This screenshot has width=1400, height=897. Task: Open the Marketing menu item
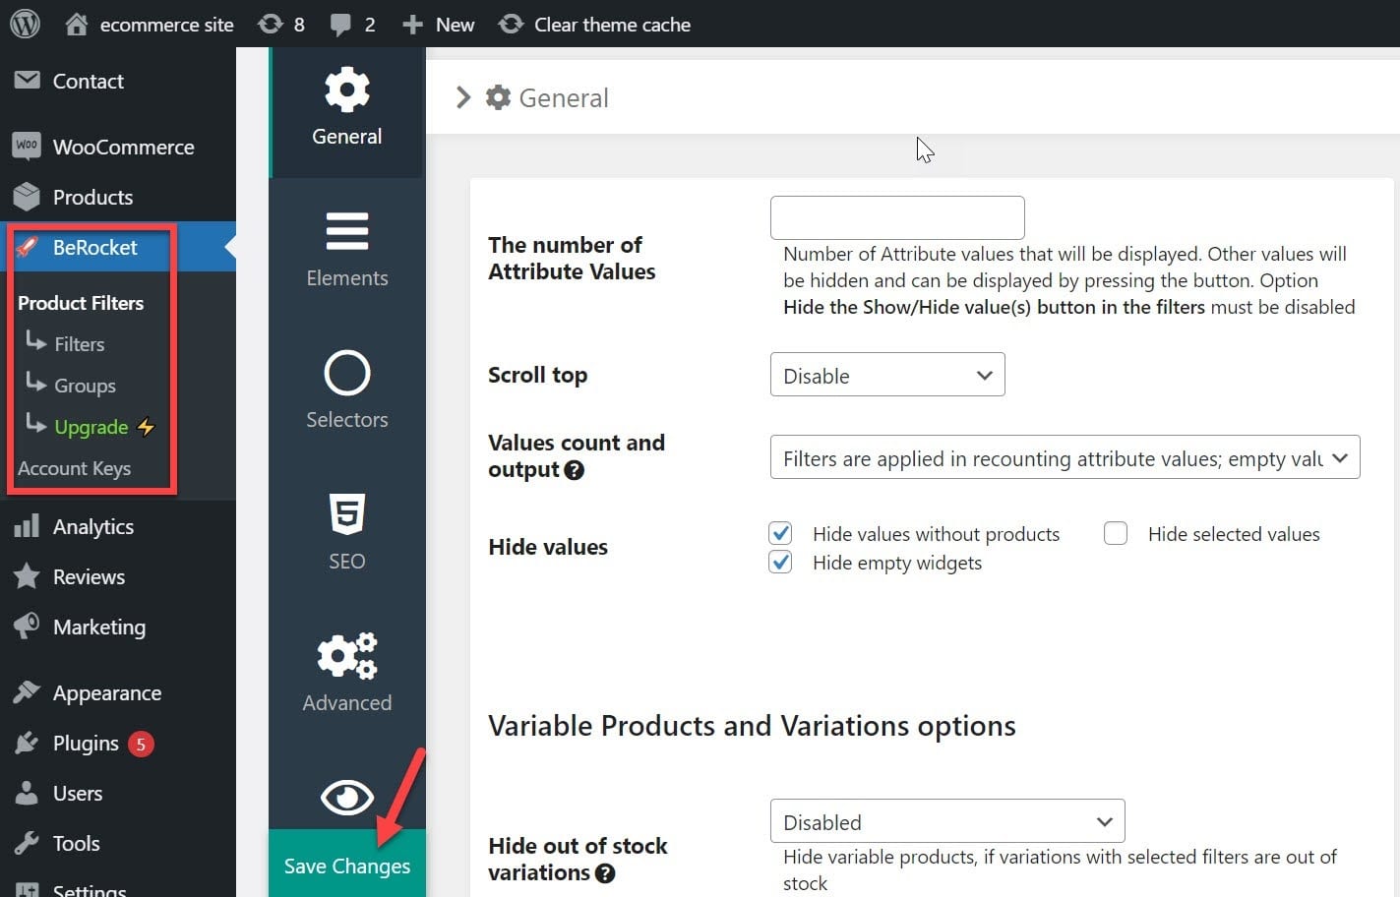(118, 627)
